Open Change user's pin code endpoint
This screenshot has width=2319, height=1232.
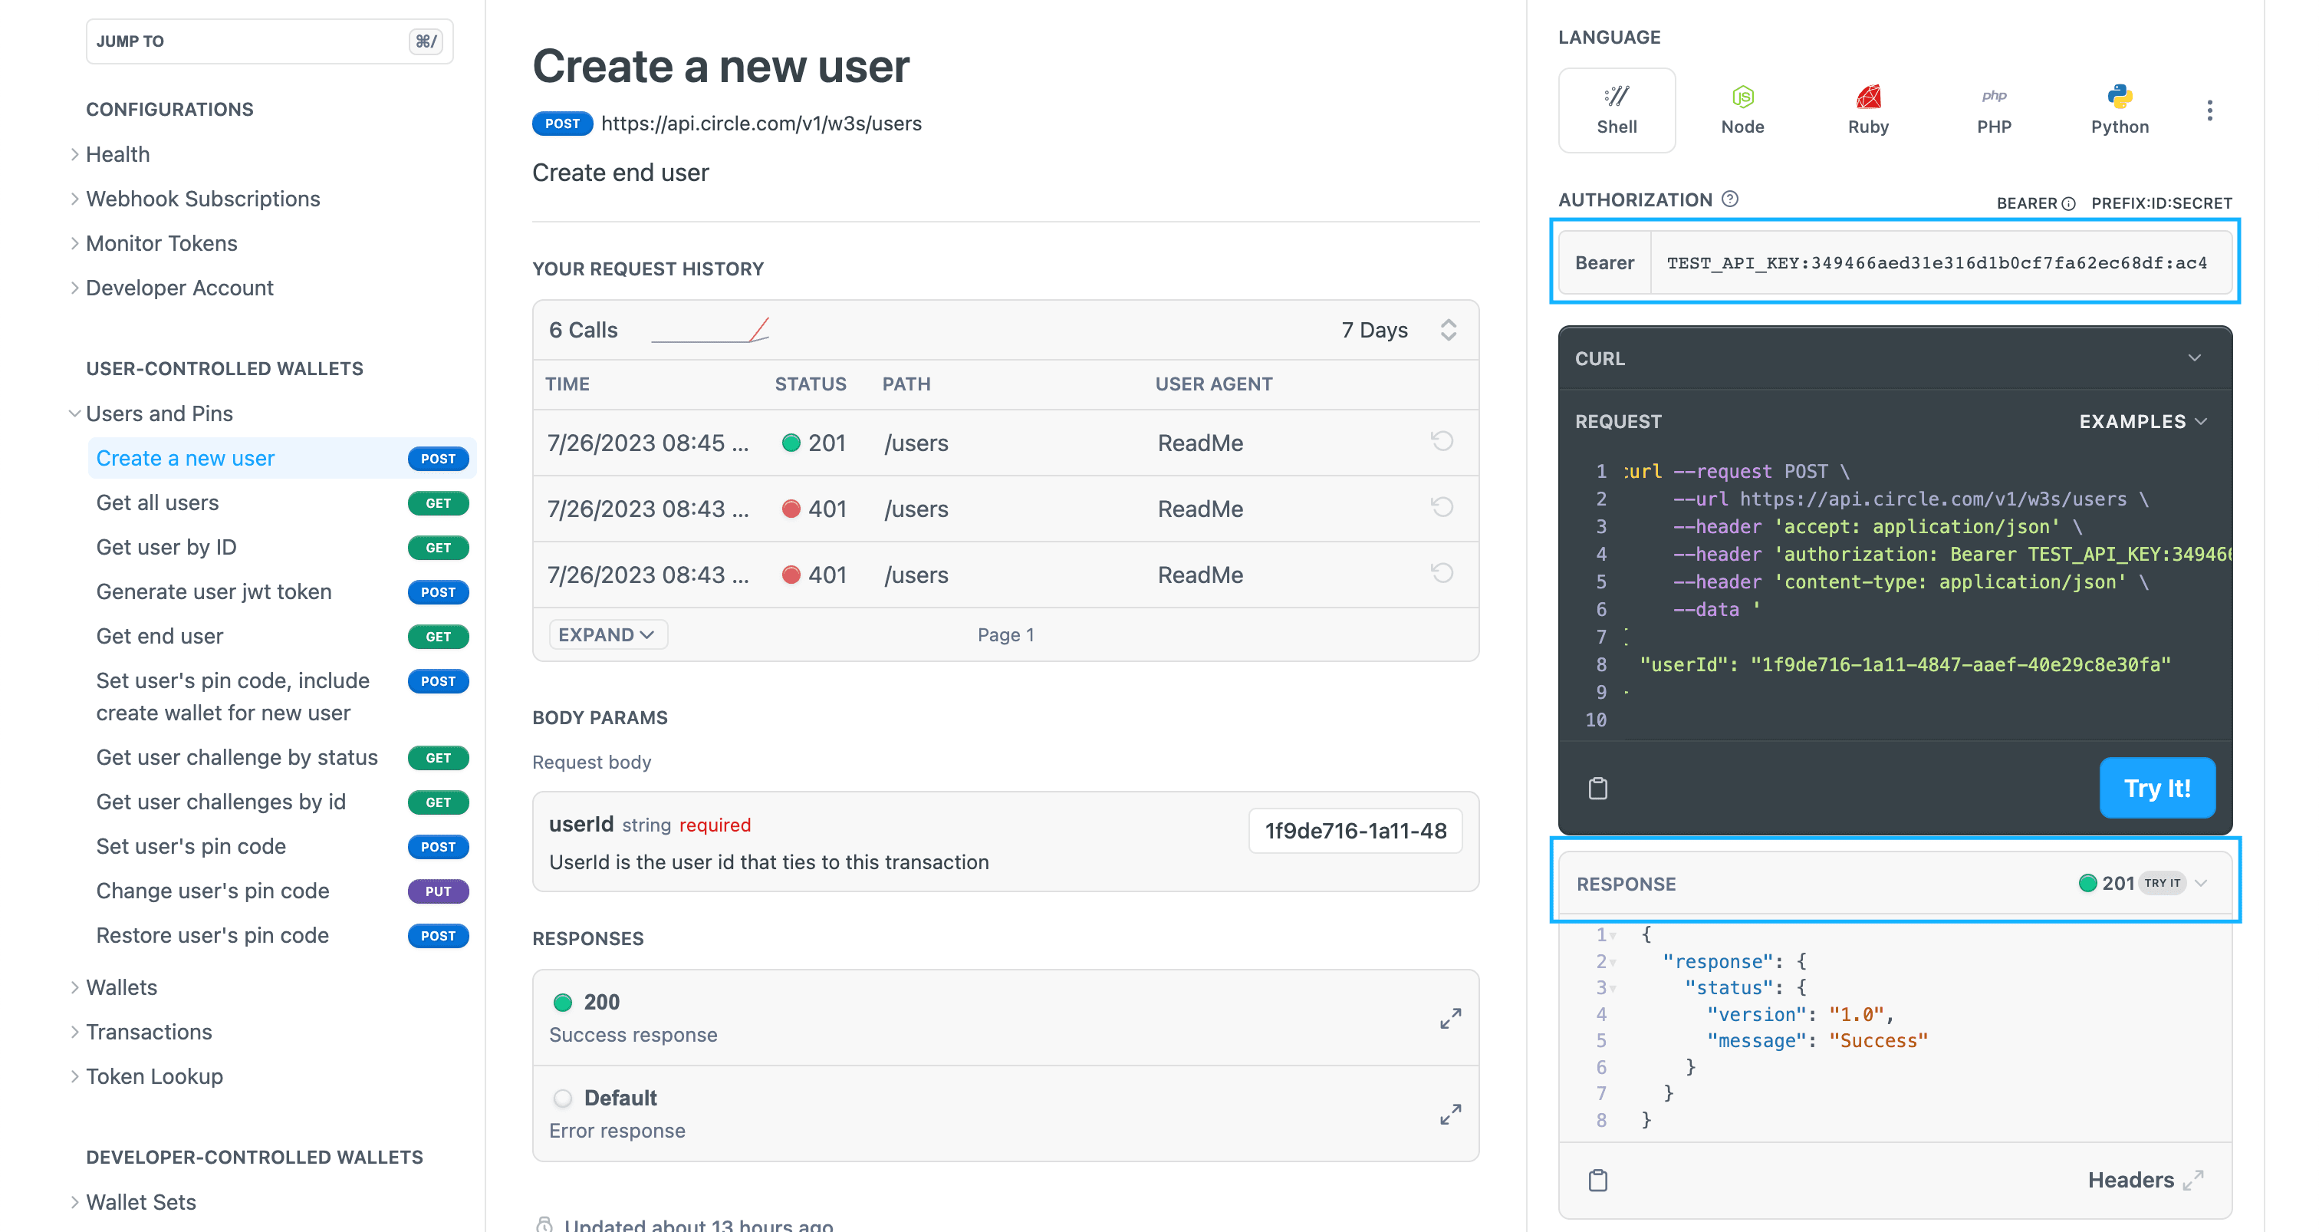pyautogui.click(x=283, y=891)
